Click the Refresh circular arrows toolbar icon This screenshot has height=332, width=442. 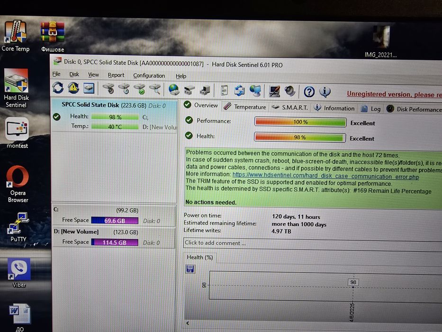(x=58, y=88)
